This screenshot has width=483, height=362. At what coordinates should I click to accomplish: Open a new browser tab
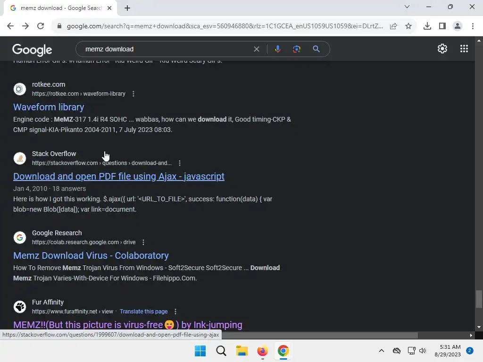click(x=127, y=8)
